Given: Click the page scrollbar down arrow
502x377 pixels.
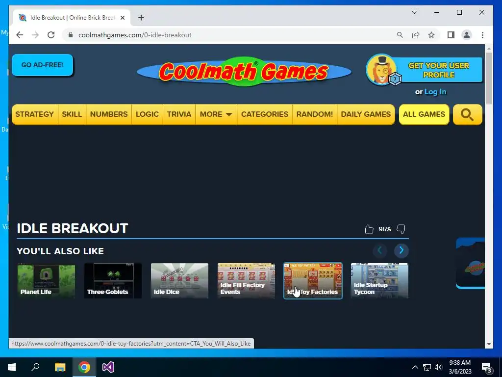Looking at the screenshot, I should click(x=489, y=344).
